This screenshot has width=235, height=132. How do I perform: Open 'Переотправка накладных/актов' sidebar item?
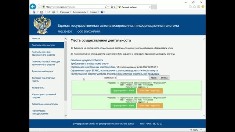[x=40, y=112]
